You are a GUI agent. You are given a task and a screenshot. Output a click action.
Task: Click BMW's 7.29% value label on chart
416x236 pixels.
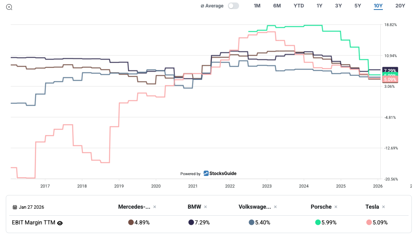[x=389, y=70]
